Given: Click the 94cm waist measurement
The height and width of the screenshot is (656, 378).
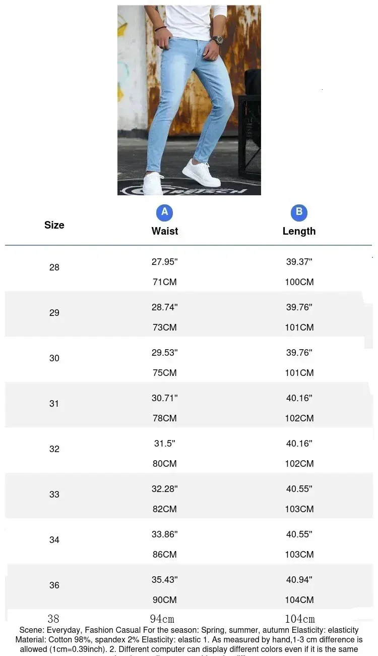Looking at the screenshot, I should tap(162, 619).
